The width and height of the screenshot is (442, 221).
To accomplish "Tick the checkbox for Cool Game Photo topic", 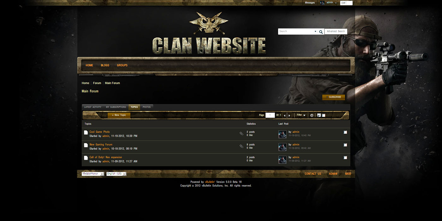I will (x=345, y=132).
